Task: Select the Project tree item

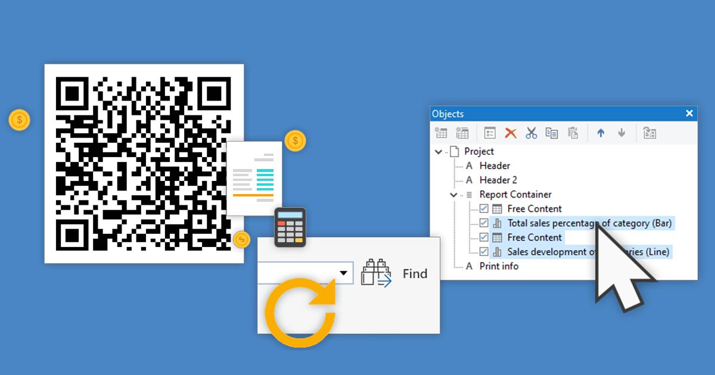Action: click(x=479, y=152)
